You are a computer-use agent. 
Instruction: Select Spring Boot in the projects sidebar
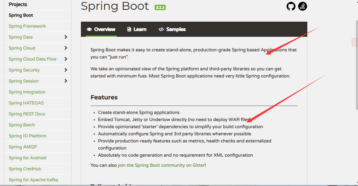pyautogui.click(x=21, y=15)
